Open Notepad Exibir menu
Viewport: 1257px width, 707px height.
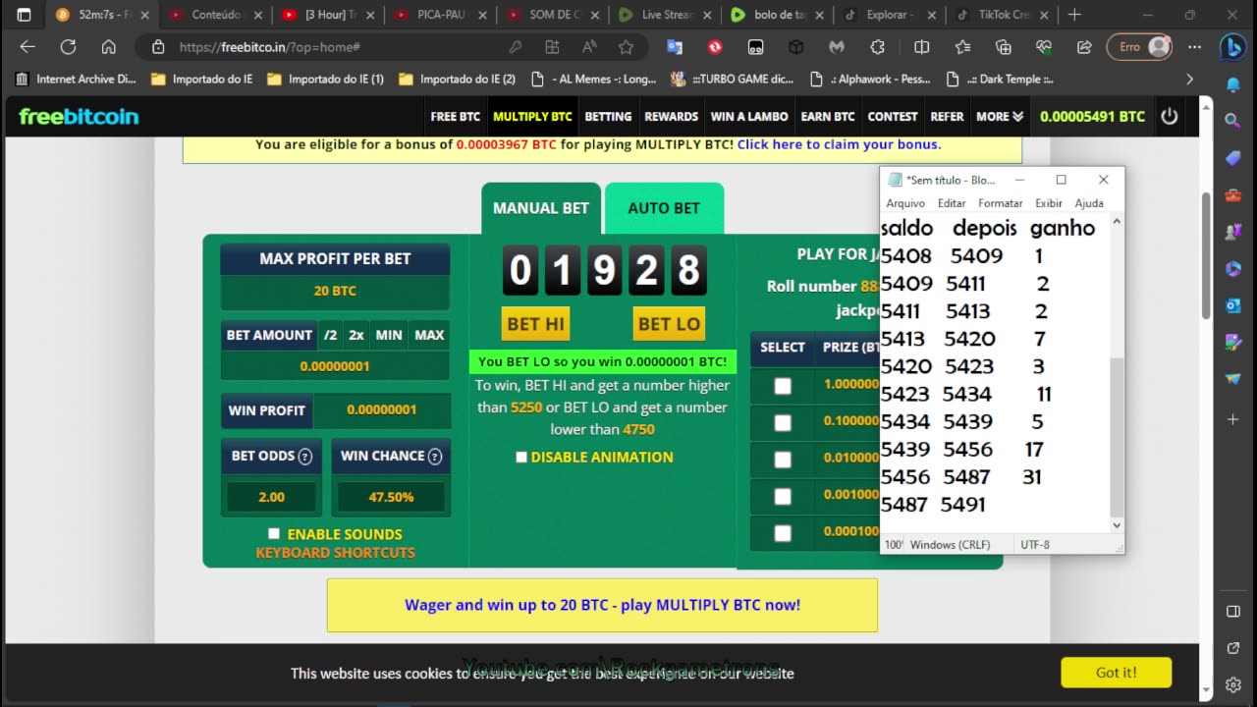tap(1049, 203)
